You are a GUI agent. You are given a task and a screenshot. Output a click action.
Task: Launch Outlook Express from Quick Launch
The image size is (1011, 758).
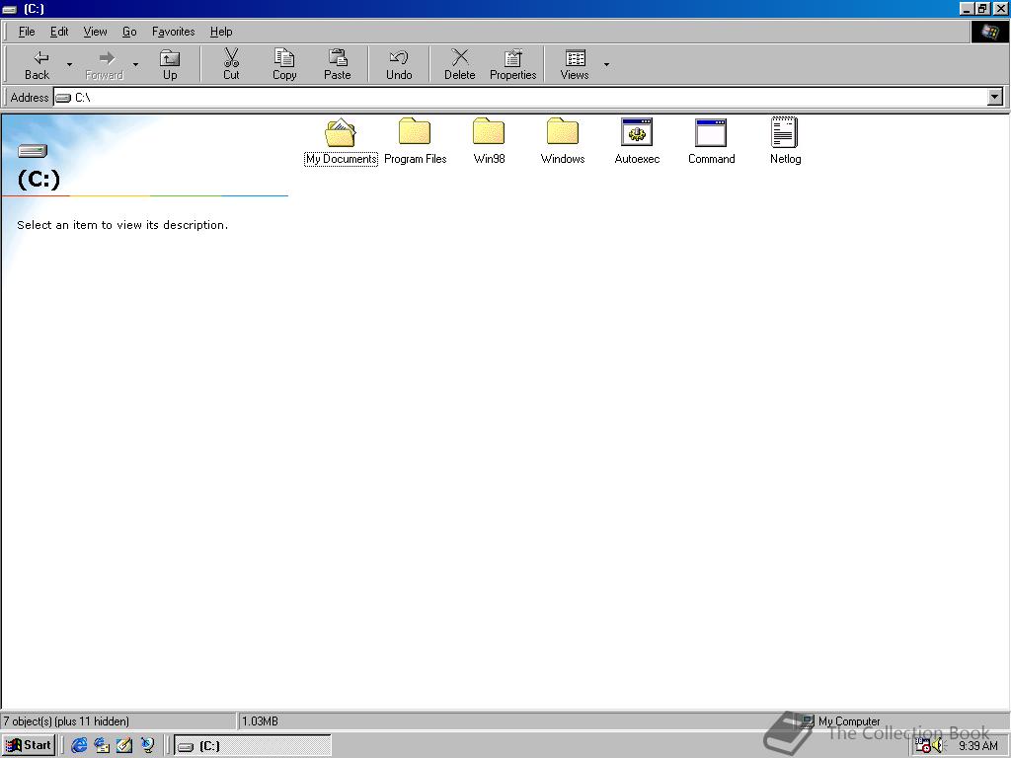[x=102, y=746]
